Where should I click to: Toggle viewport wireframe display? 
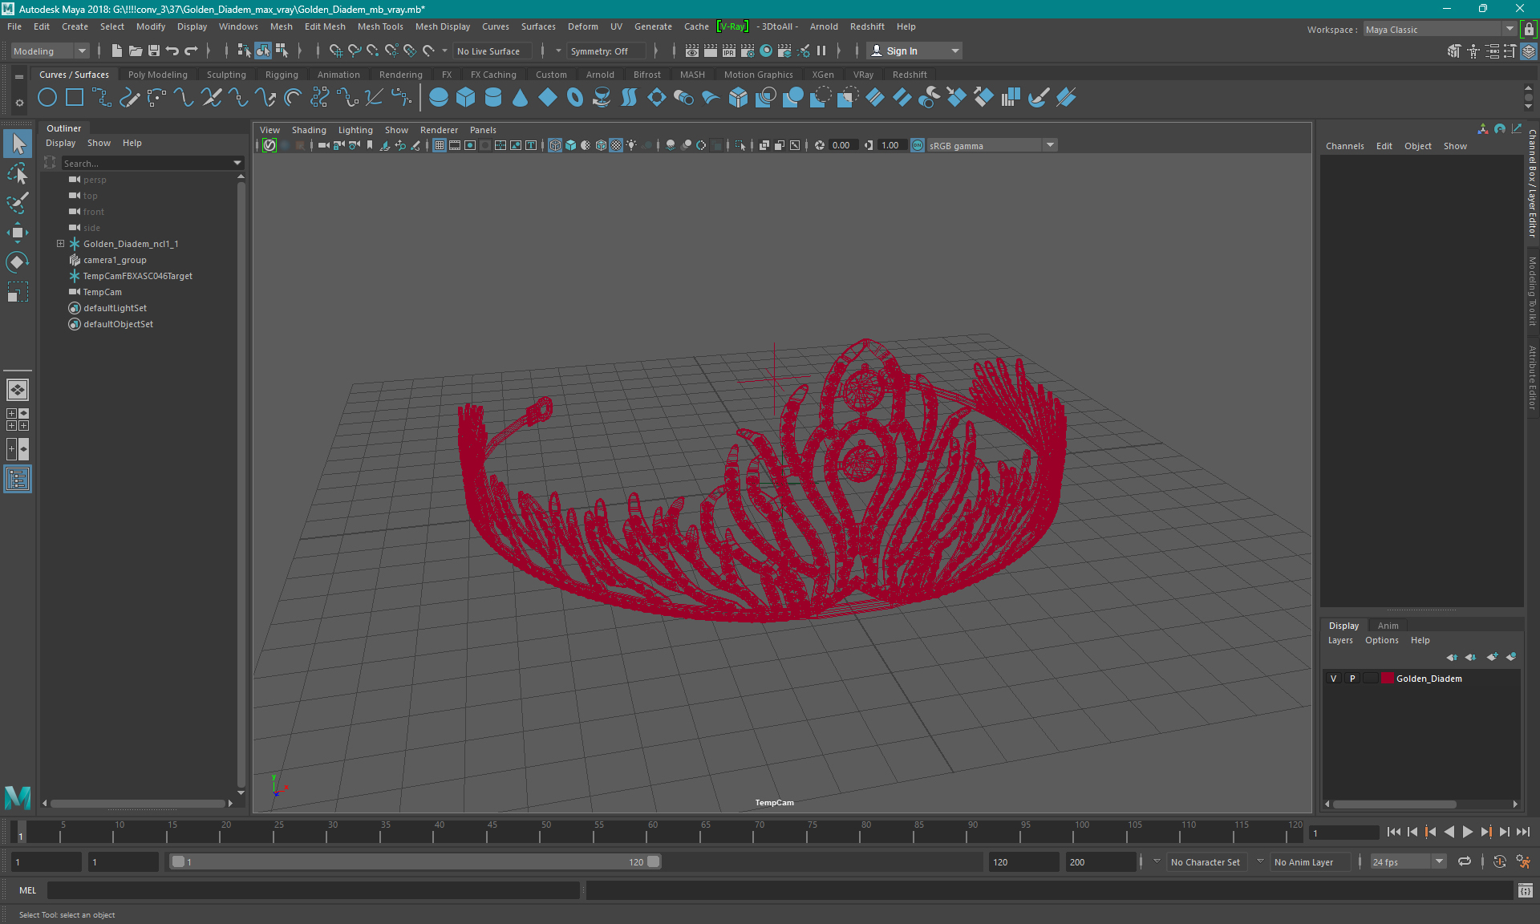[x=555, y=145]
